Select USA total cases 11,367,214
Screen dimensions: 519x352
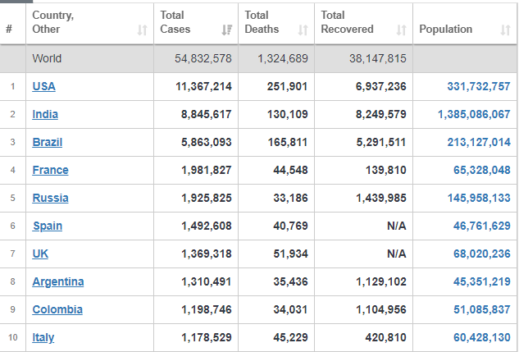click(x=203, y=86)
